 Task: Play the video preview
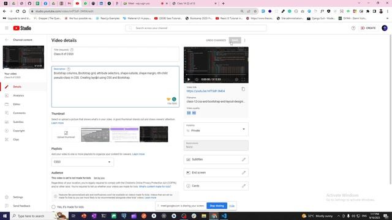pos(189,79)
